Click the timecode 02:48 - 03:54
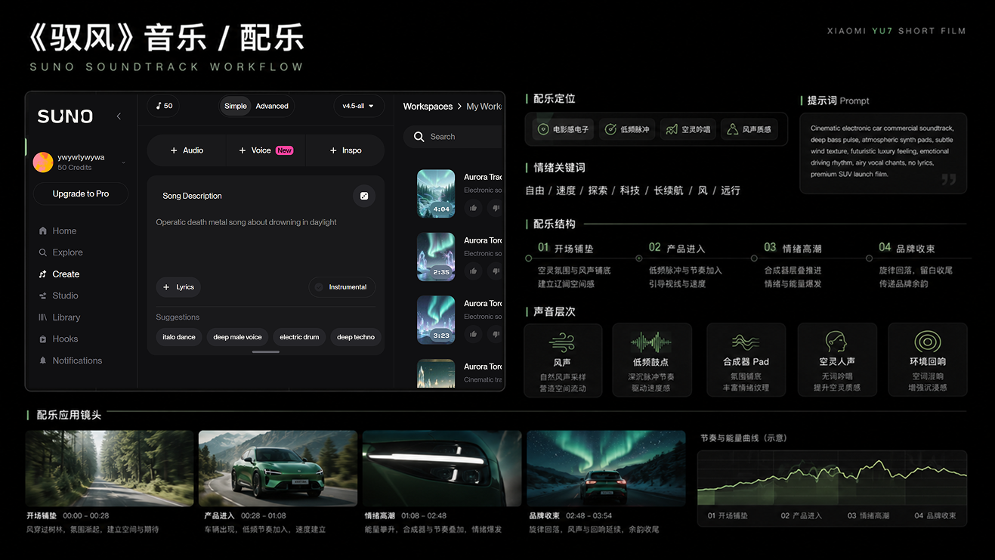The height and width of the screenshot is (560, 995). 589,515
